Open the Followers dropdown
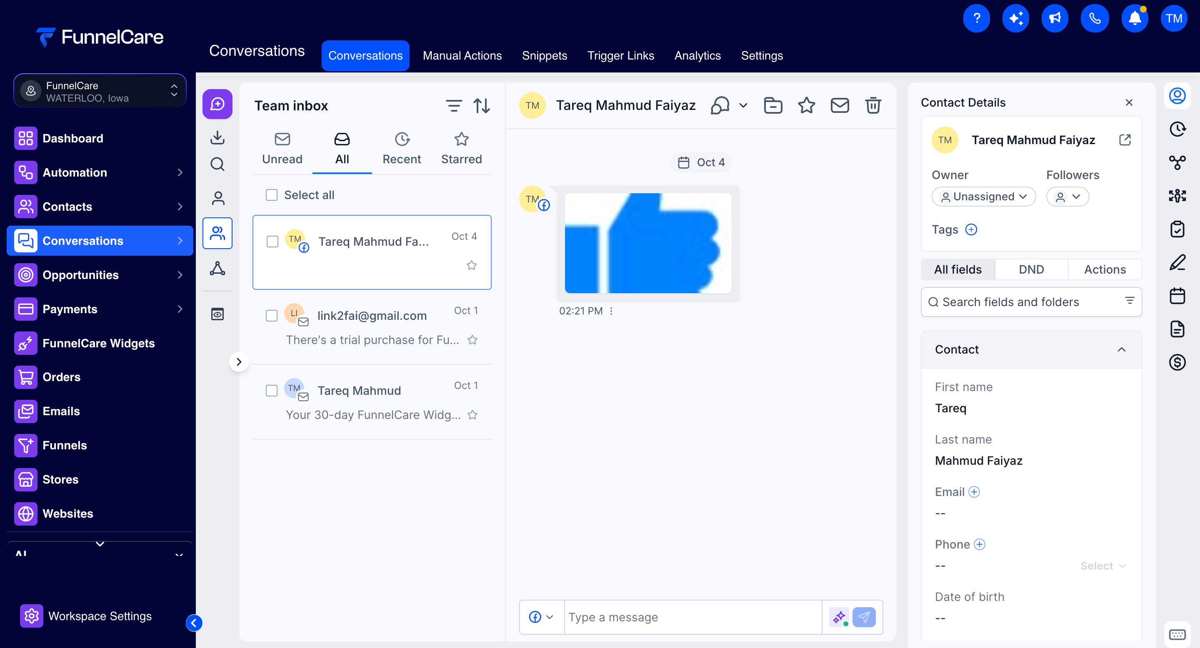 [x=1067, y=197]
